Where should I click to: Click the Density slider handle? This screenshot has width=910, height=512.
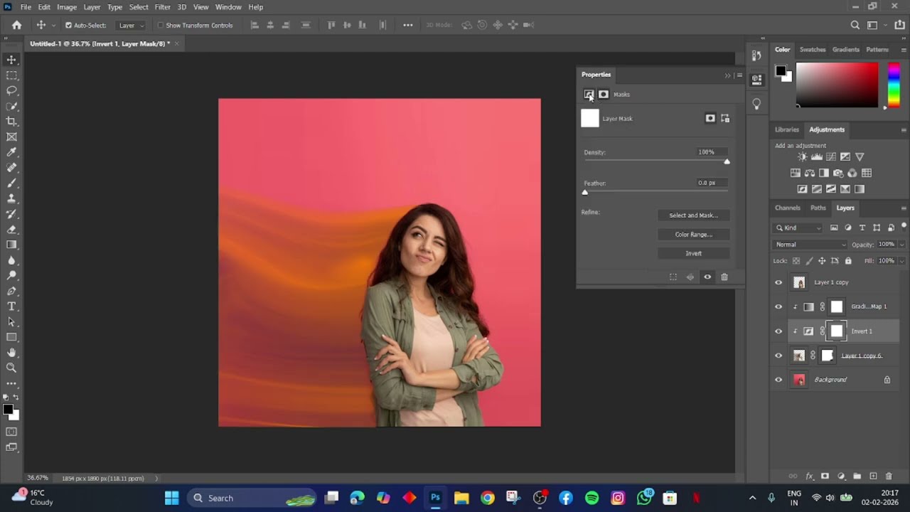[727, 162]
